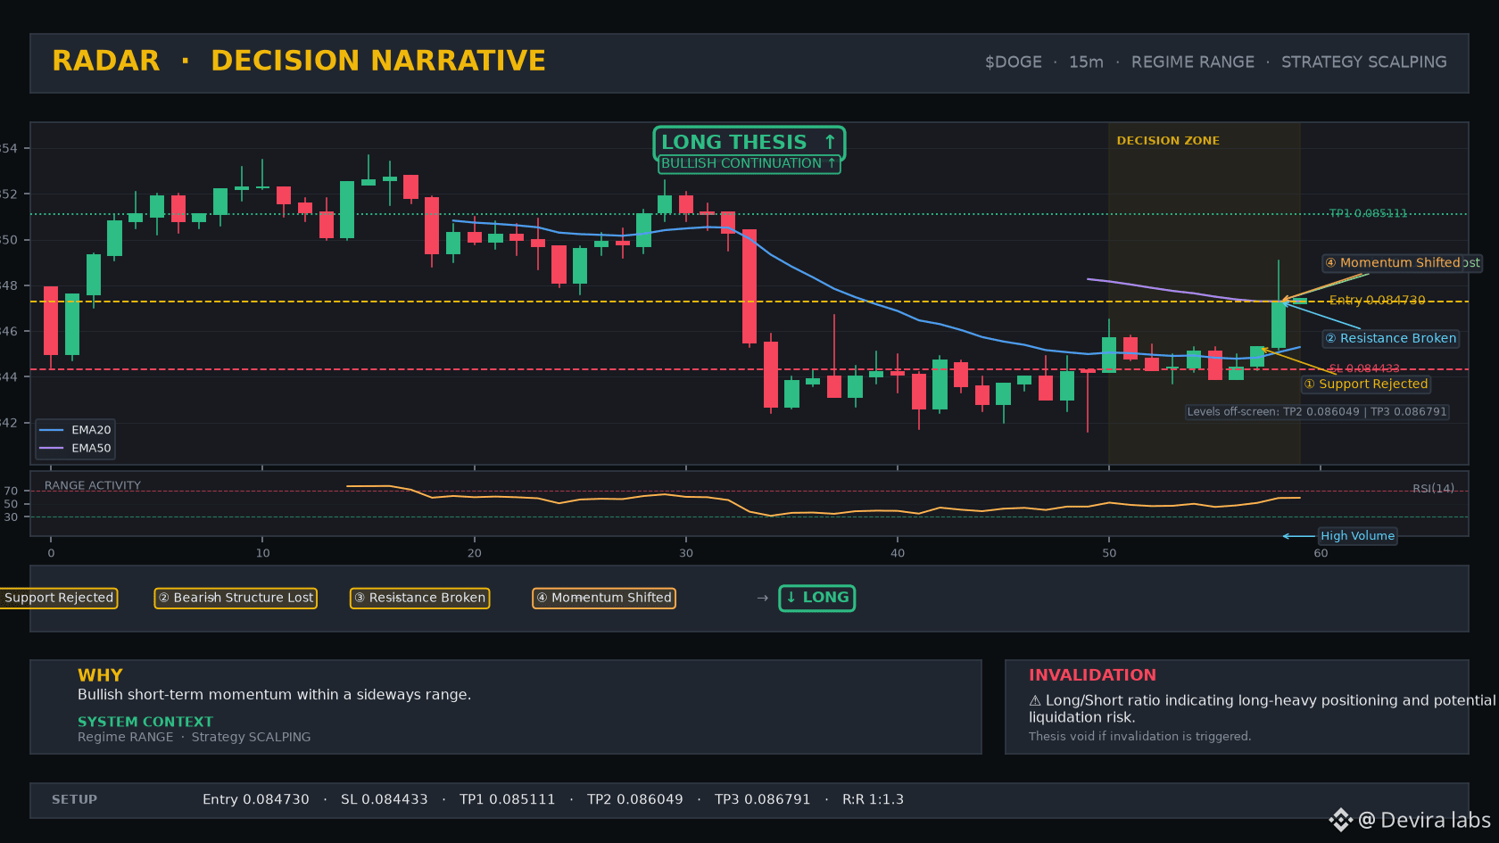Click the Support Rejected chart annotation
This screenshot has height=843, width=1499.
pos(1366,384)
